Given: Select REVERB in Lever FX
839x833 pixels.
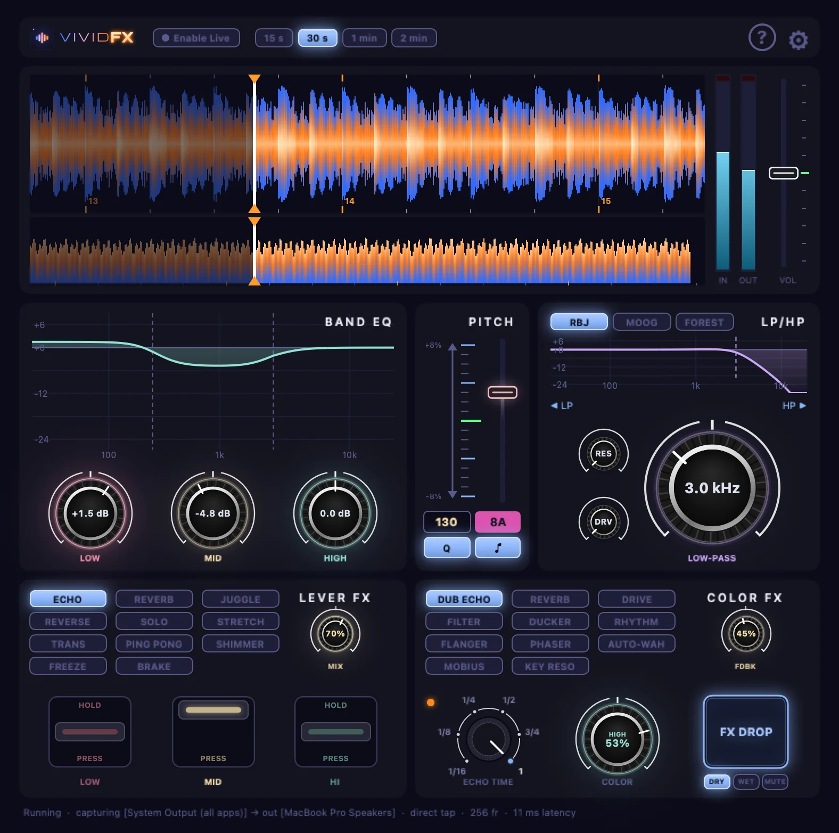Looking at the screenshot, I should click(154, 599).
